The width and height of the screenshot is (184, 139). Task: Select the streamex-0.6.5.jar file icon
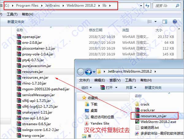click(19, 124)
